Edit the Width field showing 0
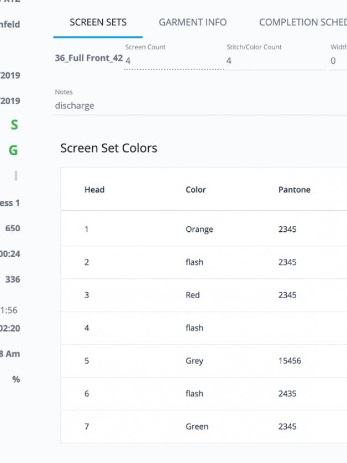Screen dimensions: 347x463 (x=339, y=60)
